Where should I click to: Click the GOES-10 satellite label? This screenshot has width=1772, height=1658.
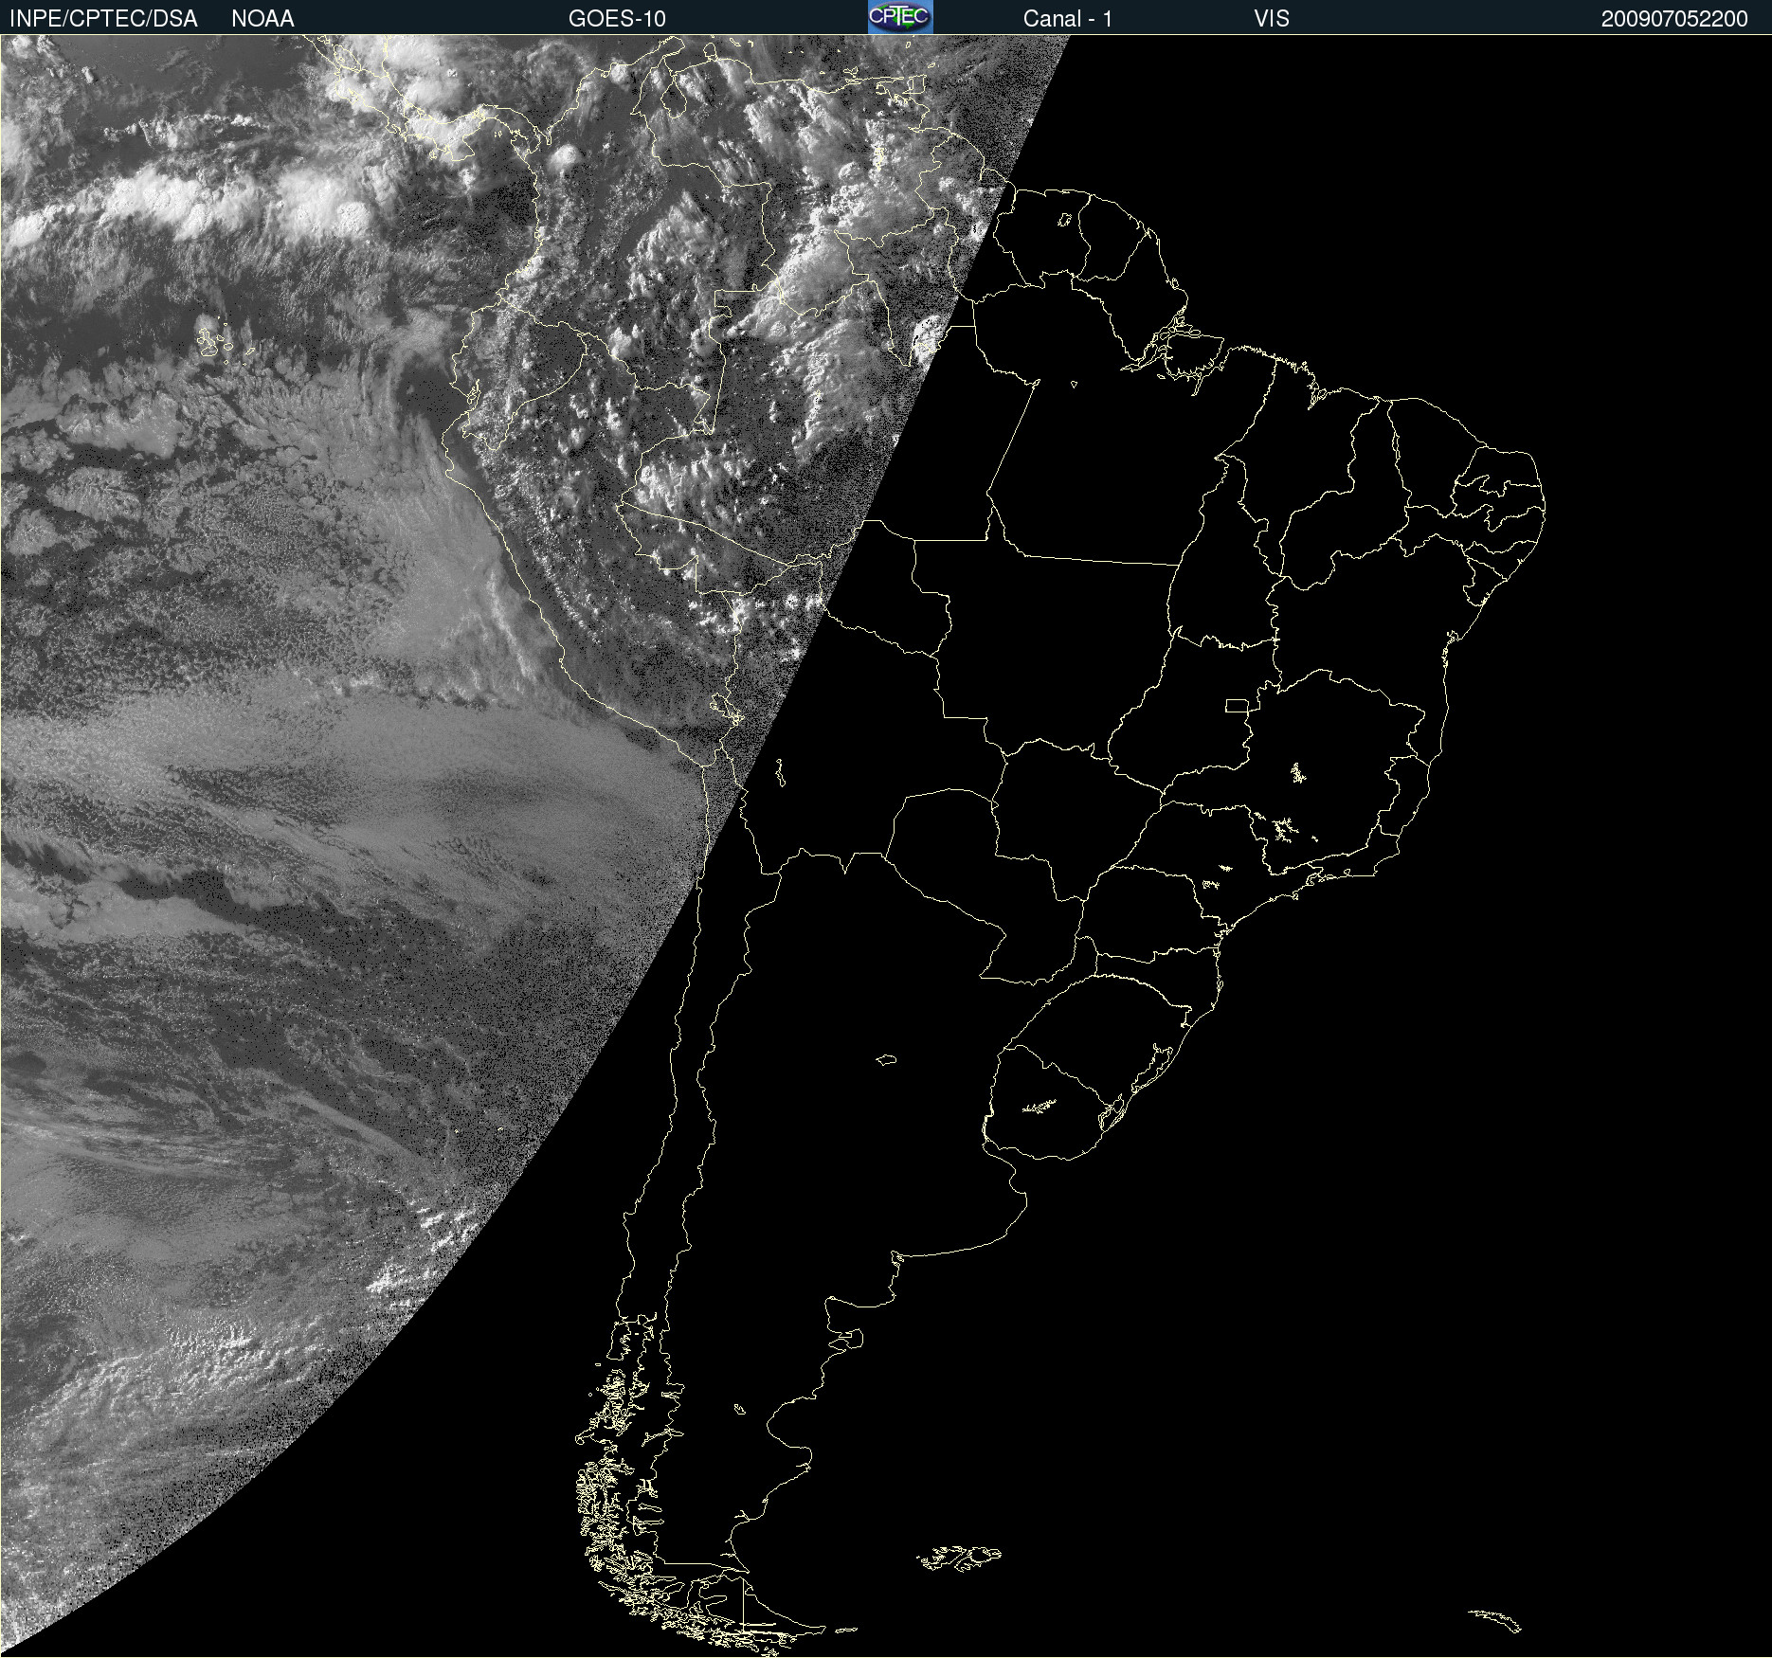(617, 19)
